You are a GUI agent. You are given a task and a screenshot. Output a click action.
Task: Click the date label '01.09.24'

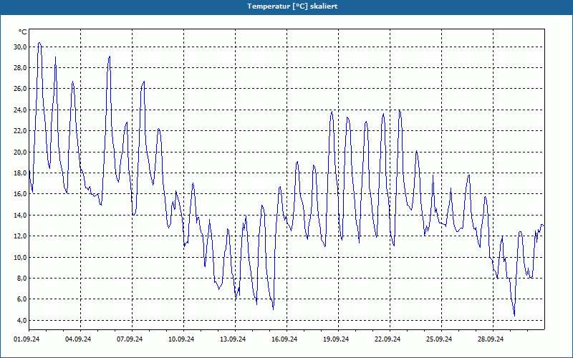pos(27,339)
